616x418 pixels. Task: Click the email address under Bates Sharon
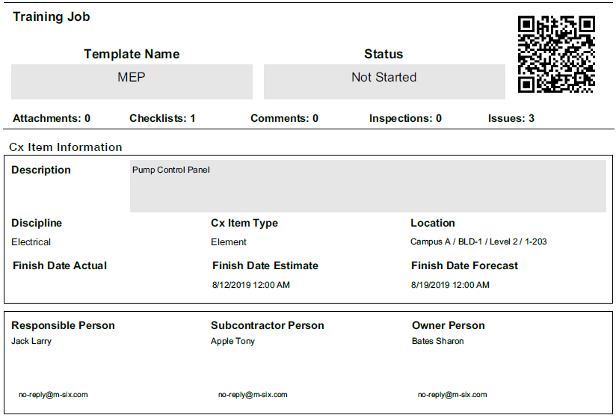(452, 394)
